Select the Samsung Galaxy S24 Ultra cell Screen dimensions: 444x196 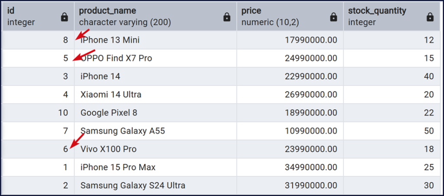133,186
